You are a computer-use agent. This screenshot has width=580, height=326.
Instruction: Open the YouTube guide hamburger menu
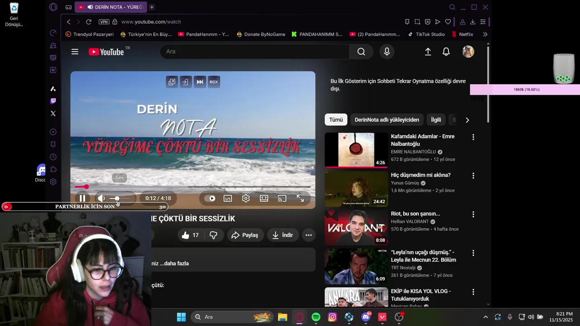click(x=75, y=52)
